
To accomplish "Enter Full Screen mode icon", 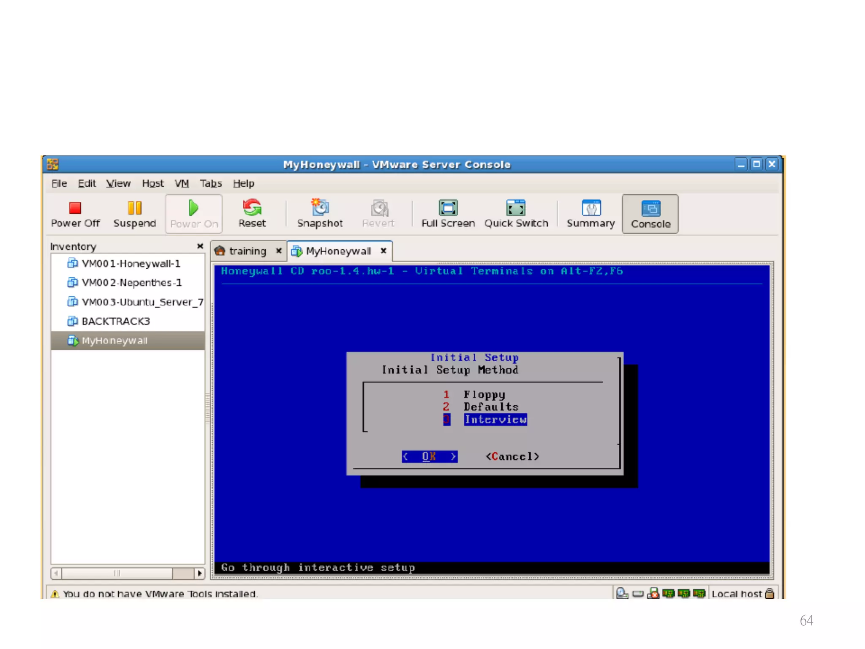I will (448, 208).
